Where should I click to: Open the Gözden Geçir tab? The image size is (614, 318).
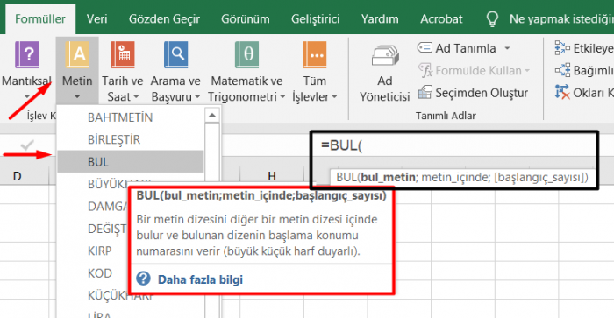click(x=165, y=18)
